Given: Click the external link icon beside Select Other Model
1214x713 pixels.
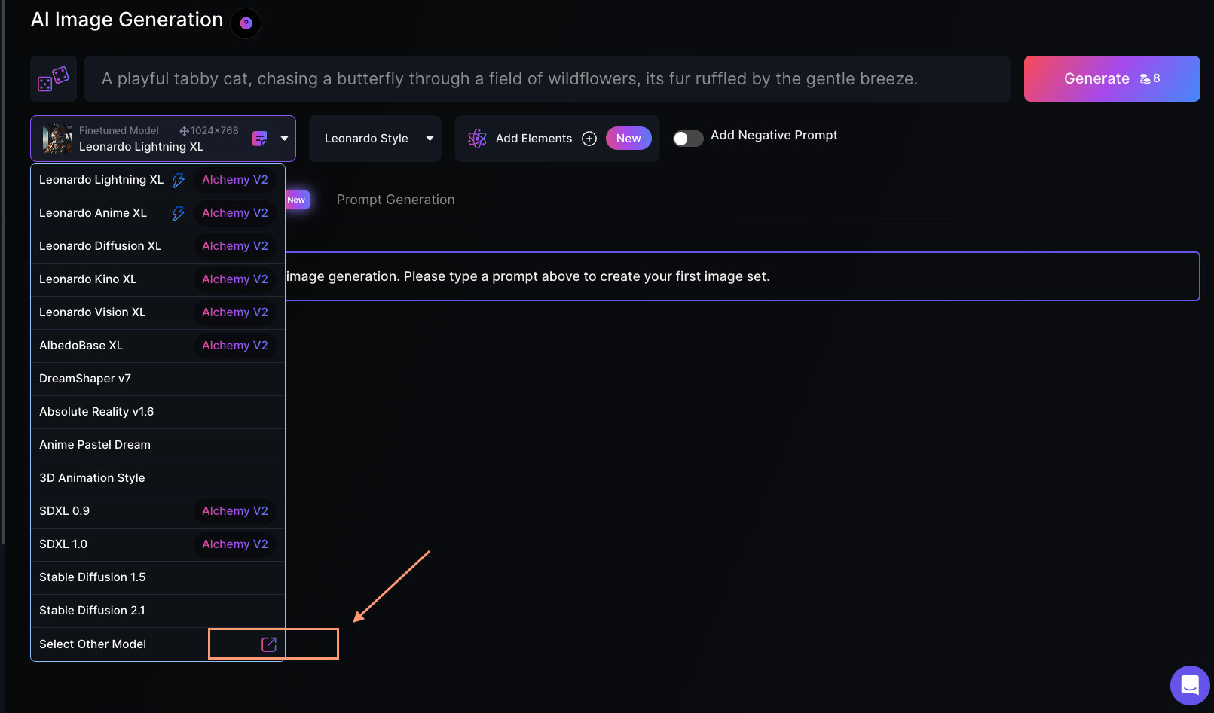Looking at the screenshot, I should click(x=268, y=644).
